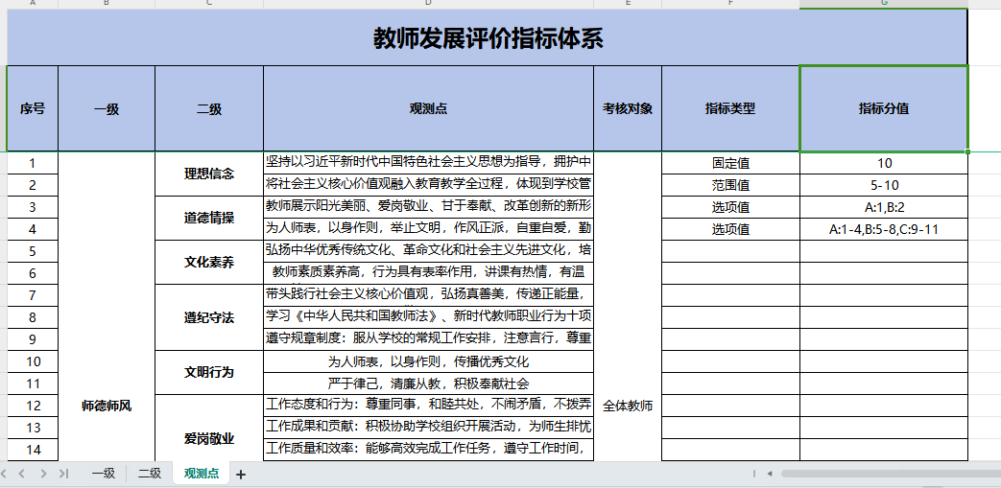Click the horizontal scrollbar left arrow

pyautogui.click(x=771, y=474)
